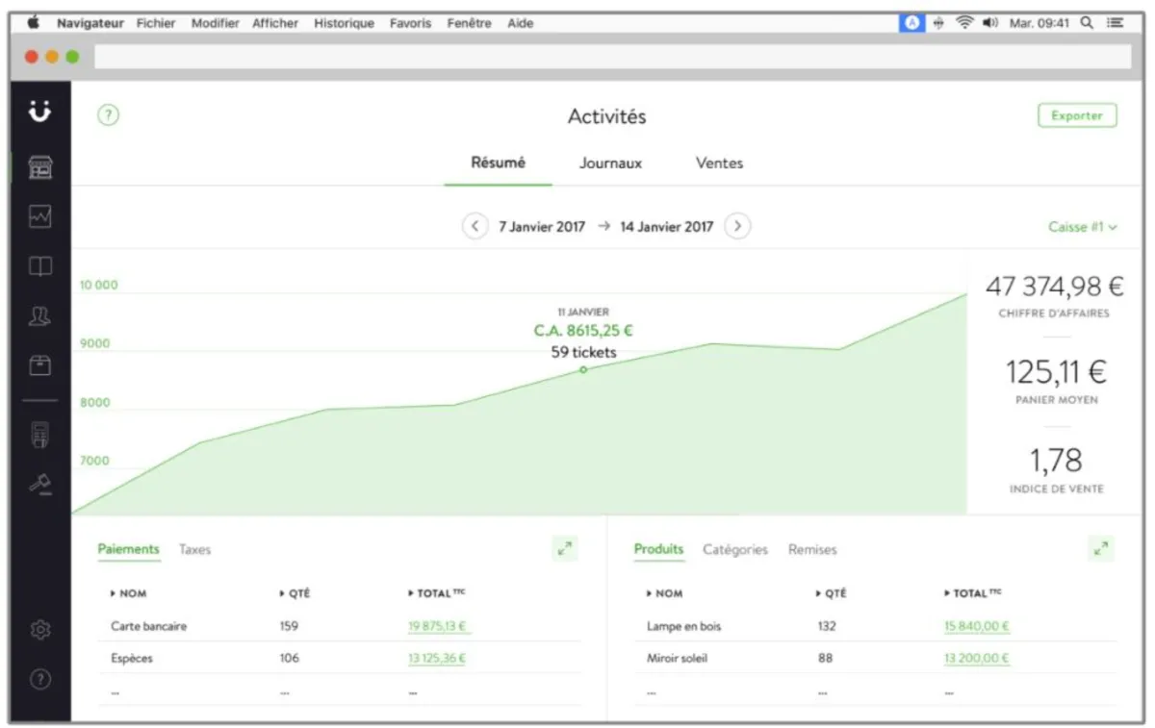Screen dimensions: 1155x728
Task: Open Spotlight search in menu bar
Action: pyautogui.click(x=1087, y=23)
